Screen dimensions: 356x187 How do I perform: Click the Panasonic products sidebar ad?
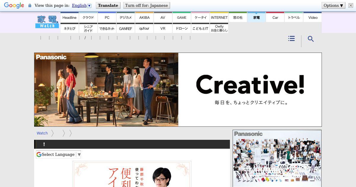(x=277, y=159)
